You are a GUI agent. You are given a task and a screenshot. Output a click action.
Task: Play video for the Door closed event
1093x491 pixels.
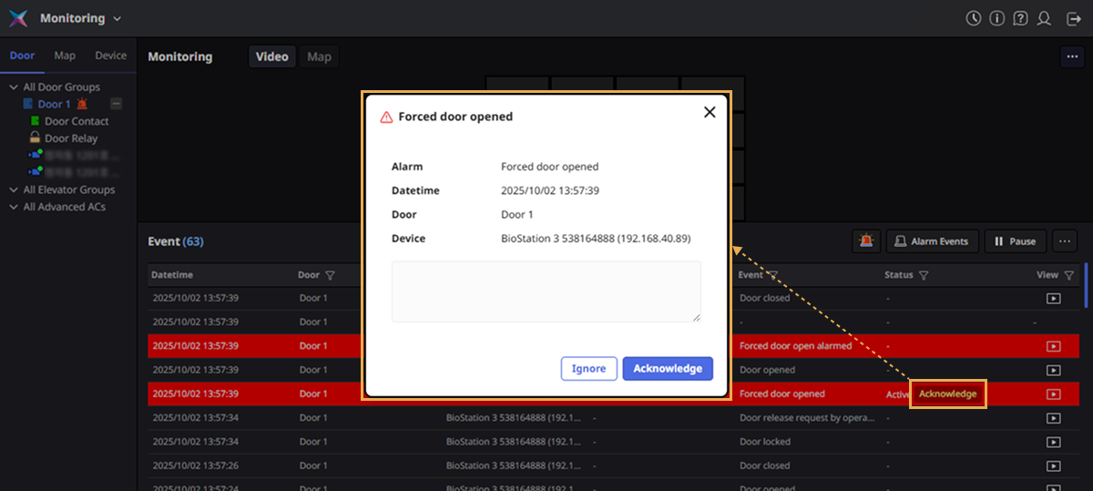tap(1053, 299)
